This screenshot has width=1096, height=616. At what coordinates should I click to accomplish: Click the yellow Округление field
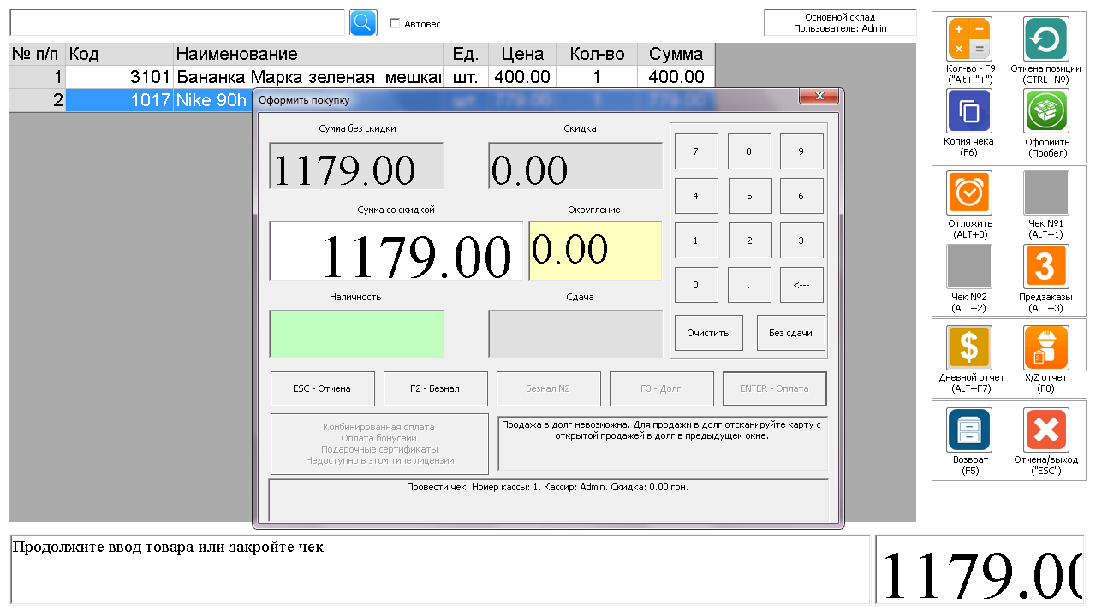[x=595, y=251]
